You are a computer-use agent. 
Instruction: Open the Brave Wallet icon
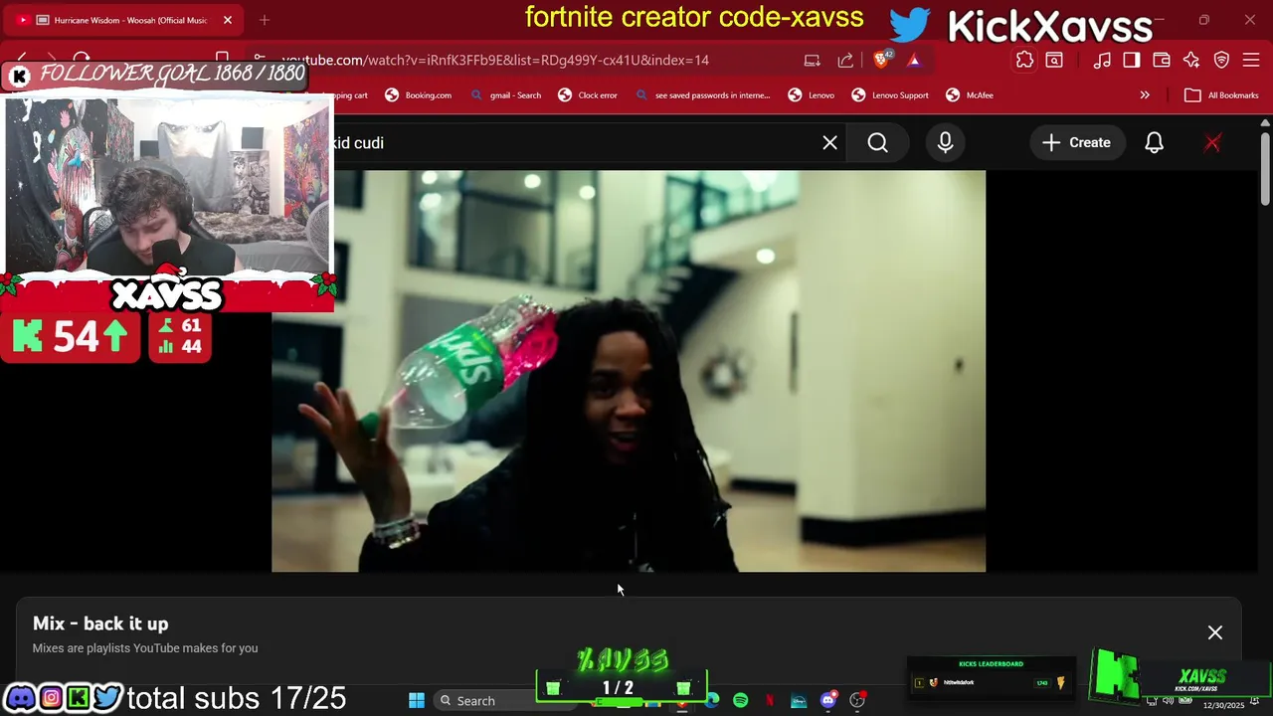coord(1162,60)
